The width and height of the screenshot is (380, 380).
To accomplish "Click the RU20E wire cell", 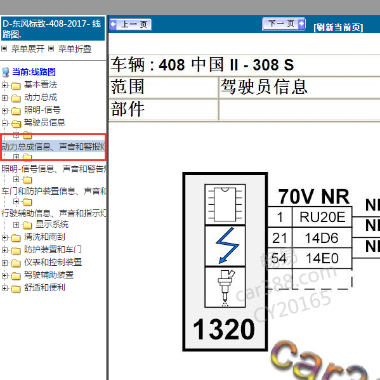I will 322,217.
